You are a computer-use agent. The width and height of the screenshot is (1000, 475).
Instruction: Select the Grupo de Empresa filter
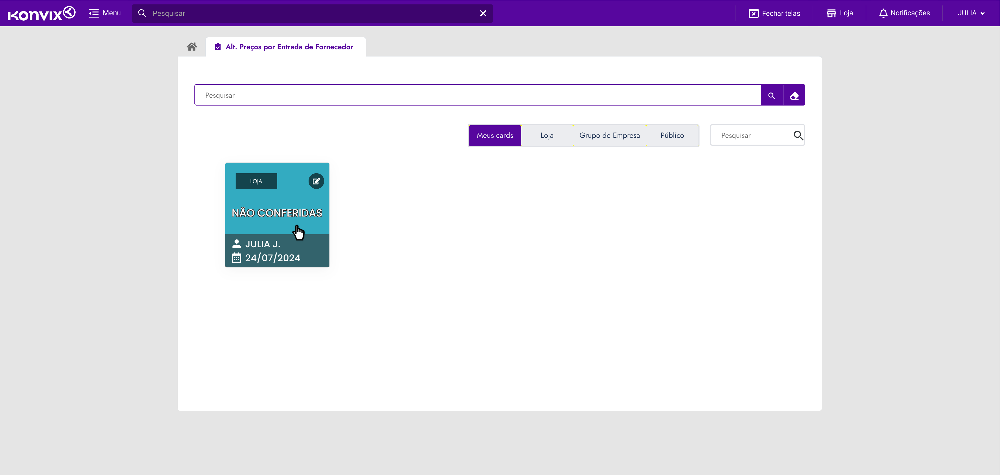point(609,135)
